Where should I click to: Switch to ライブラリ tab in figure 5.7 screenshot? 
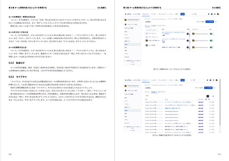(162, 26)
